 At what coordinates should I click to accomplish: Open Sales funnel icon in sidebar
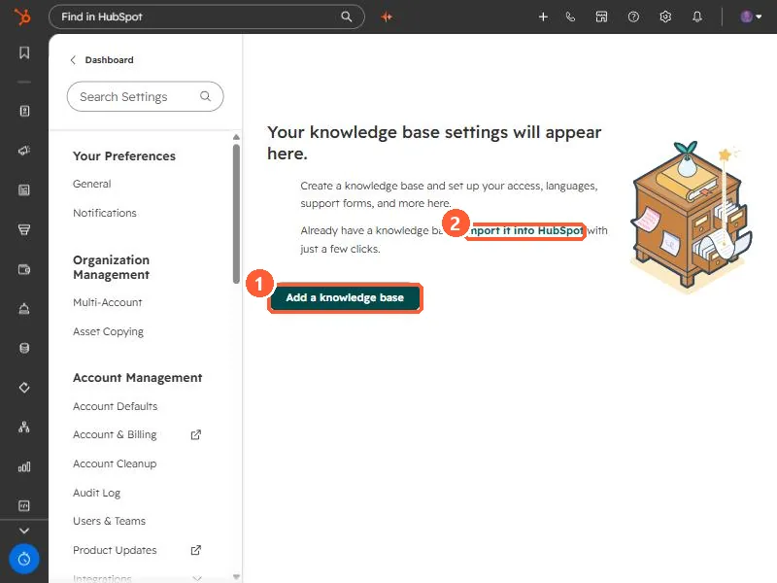coord(23,229)
